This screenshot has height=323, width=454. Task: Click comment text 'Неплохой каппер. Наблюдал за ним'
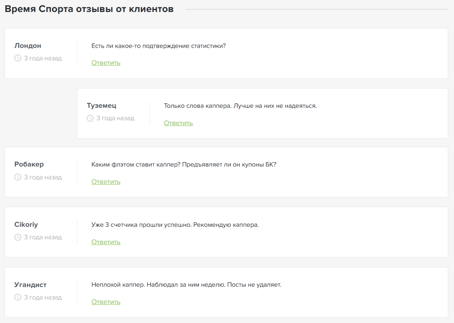point(186,285)
